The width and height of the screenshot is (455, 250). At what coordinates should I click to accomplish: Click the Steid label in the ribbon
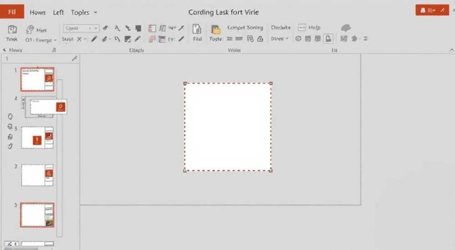click(67, 39)
